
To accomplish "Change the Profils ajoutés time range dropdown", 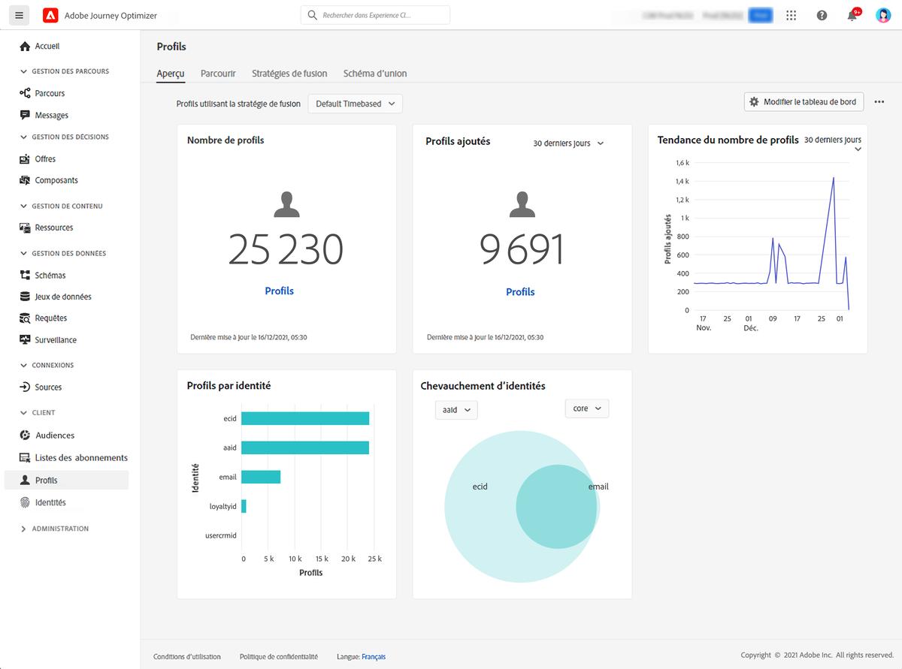I will click(x=570, y=143).
